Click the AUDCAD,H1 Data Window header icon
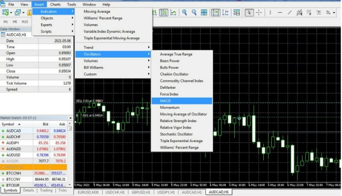The width and height of the screenshot is (342, 196). click(3, 35)
